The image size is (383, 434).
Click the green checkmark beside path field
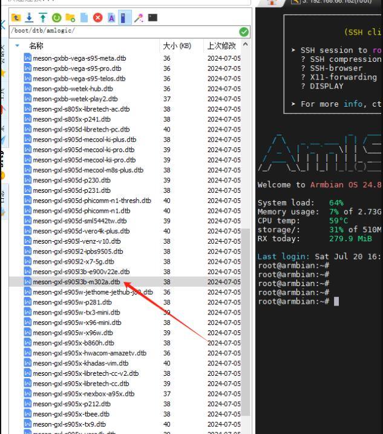coord(244,32)
